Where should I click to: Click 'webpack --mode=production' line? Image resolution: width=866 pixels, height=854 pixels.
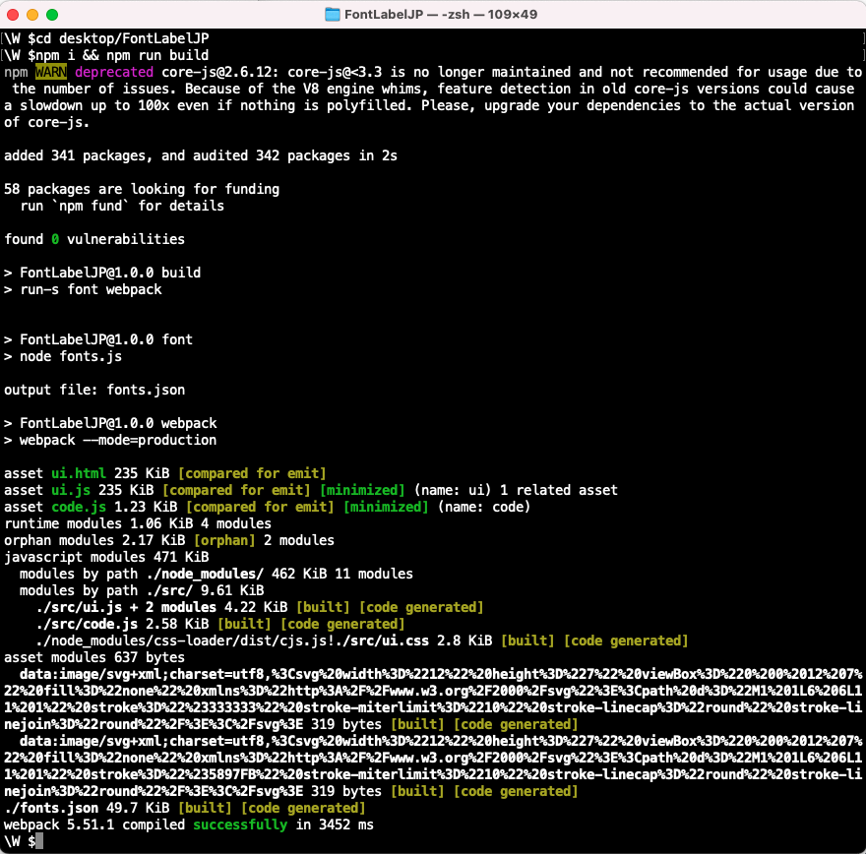coord(110,440)
